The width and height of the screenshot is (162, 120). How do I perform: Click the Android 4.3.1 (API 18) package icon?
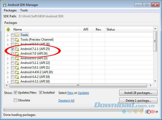coord(17,81)
